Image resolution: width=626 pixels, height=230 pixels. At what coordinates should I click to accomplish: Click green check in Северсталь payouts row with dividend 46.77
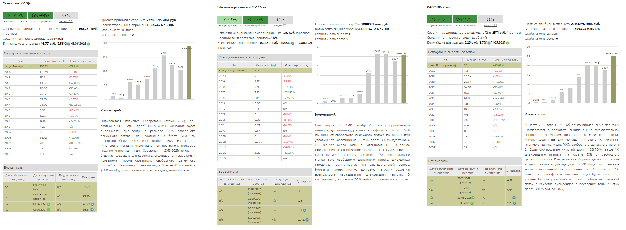pos(49,204)
